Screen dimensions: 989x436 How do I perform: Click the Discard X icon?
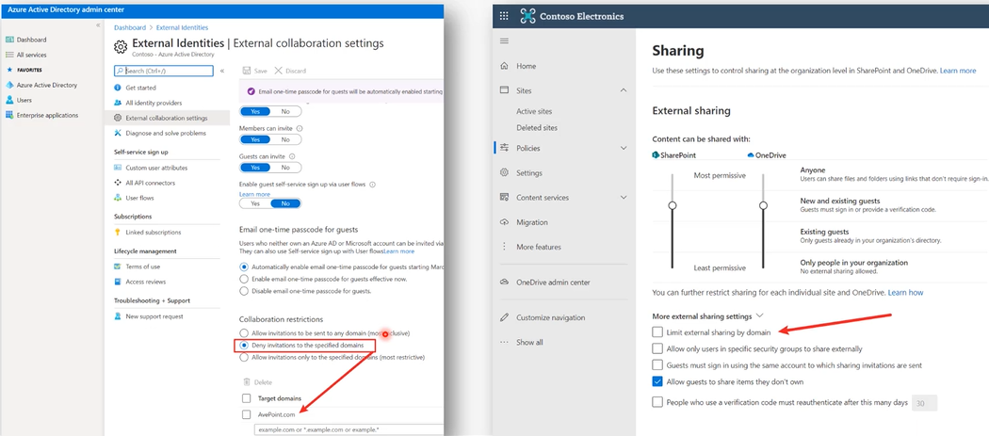pos(278,71)
